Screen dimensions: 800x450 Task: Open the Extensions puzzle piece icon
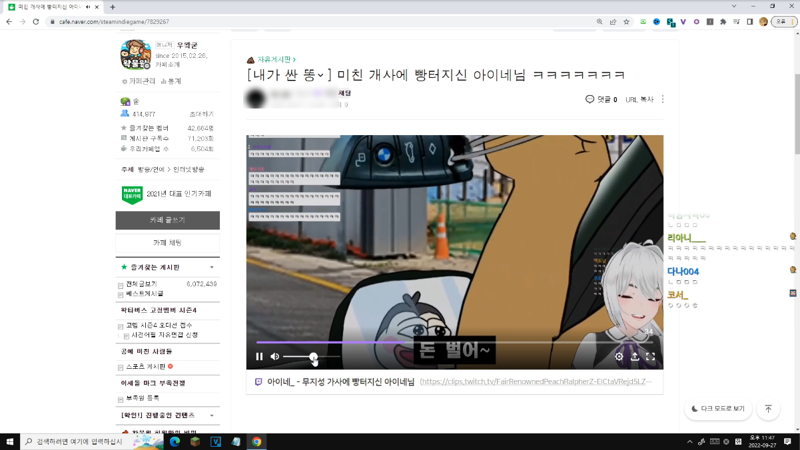(x=723, y=21)
